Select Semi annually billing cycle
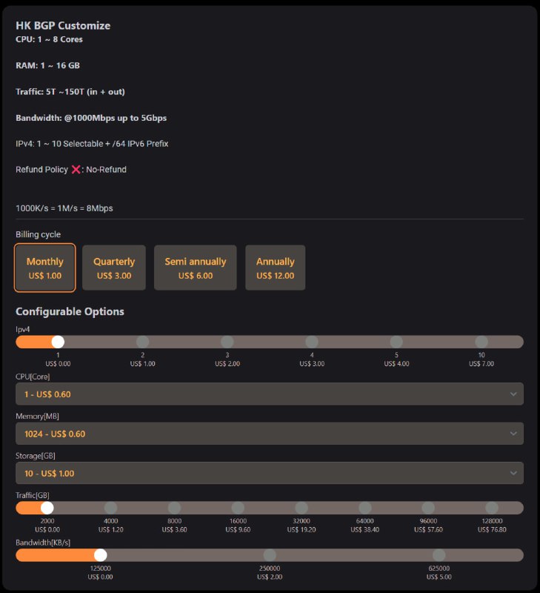The image size is (540, 593). (196, 268)
